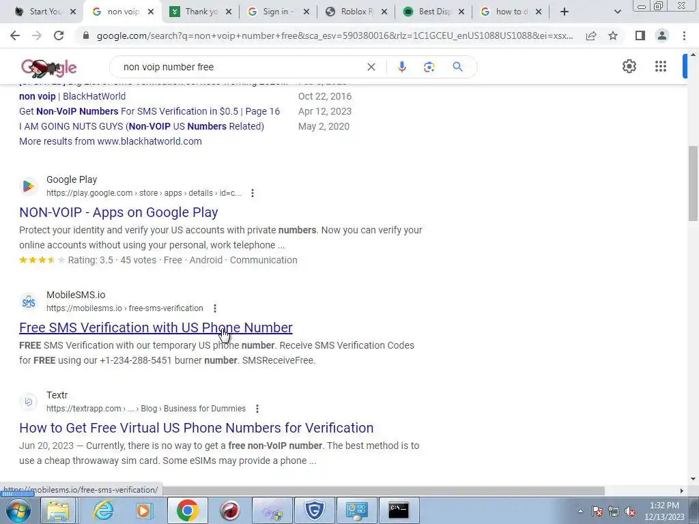
Task: Open More results from blackhatworld.com
Action: click(x=110, y=141)
